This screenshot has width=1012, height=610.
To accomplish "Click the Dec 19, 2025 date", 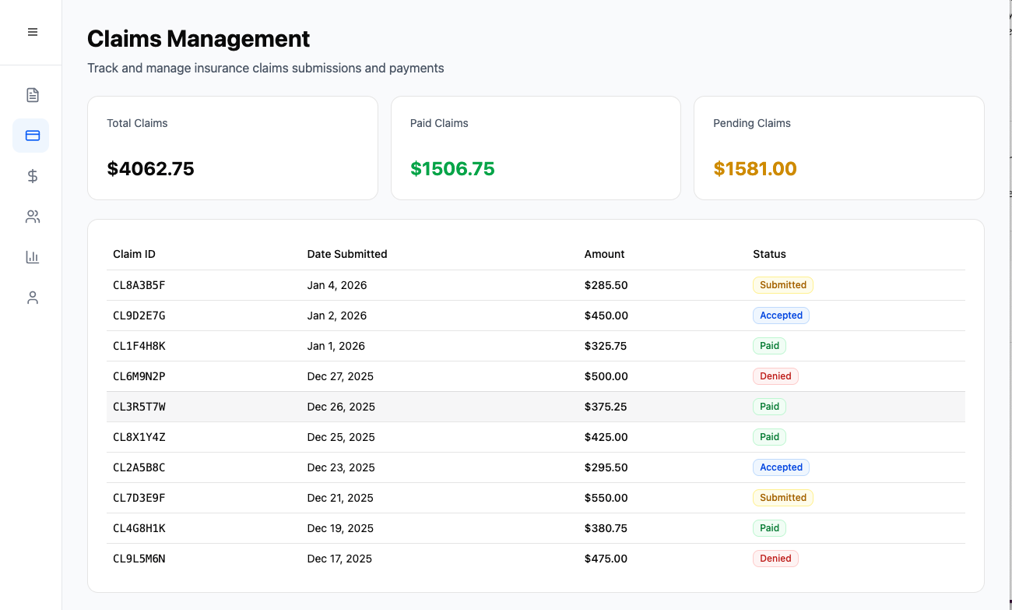I will 341,528.
